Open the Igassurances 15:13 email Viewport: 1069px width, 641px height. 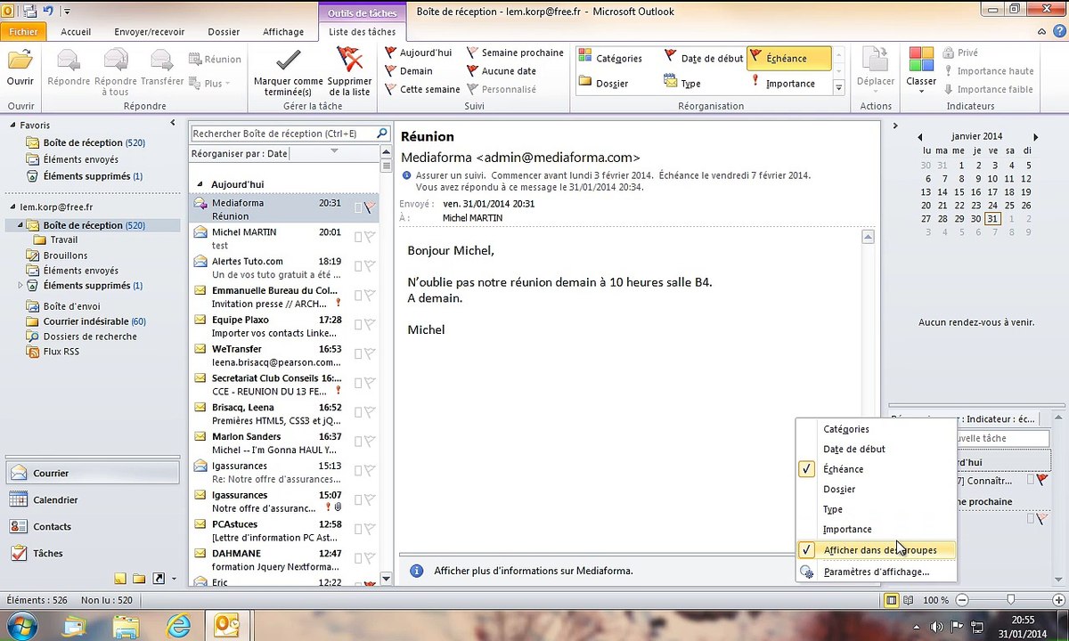(x=285, y=473)
